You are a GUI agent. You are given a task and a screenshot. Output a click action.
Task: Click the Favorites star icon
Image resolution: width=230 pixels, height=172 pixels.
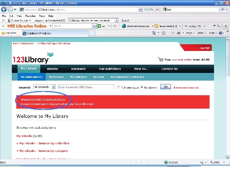click(3, 33)
